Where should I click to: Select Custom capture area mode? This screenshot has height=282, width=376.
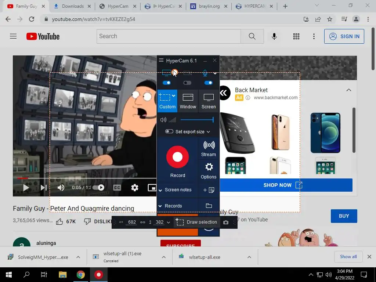(167, 101)
